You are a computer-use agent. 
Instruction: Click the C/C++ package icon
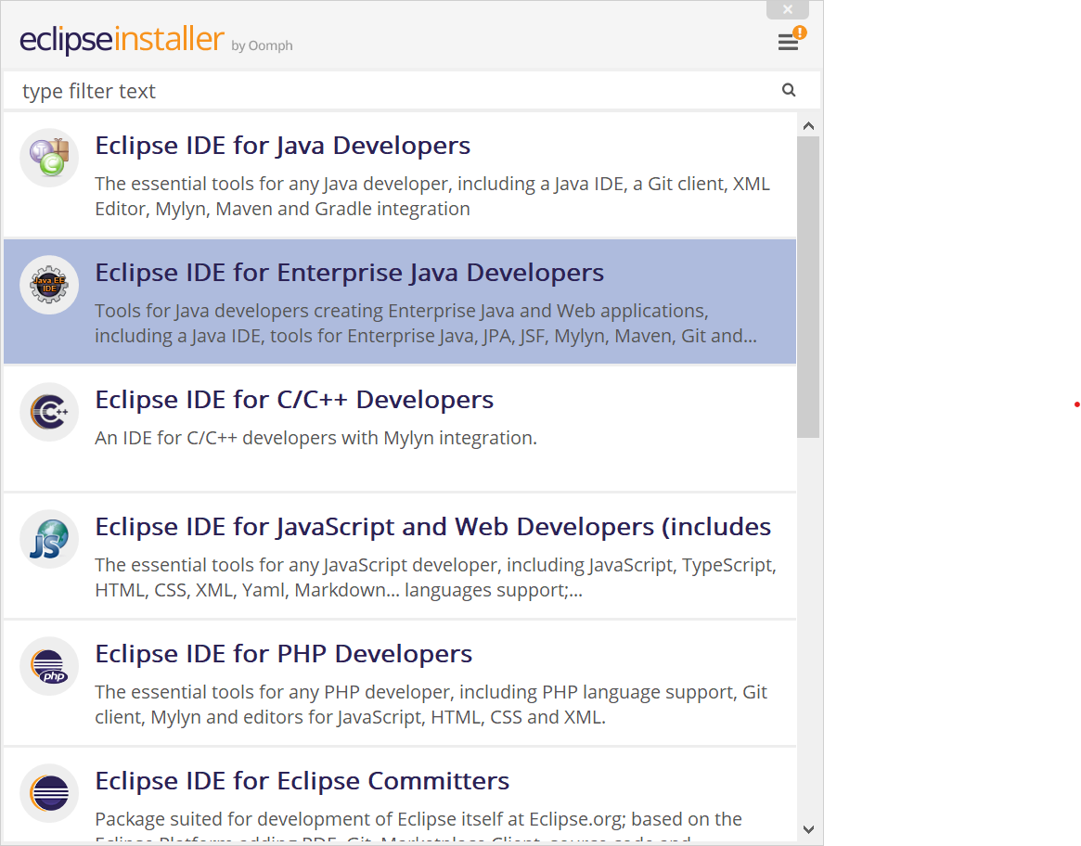click(x=49, y=412)
